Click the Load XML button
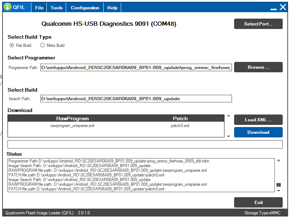 tap(258, 120)
